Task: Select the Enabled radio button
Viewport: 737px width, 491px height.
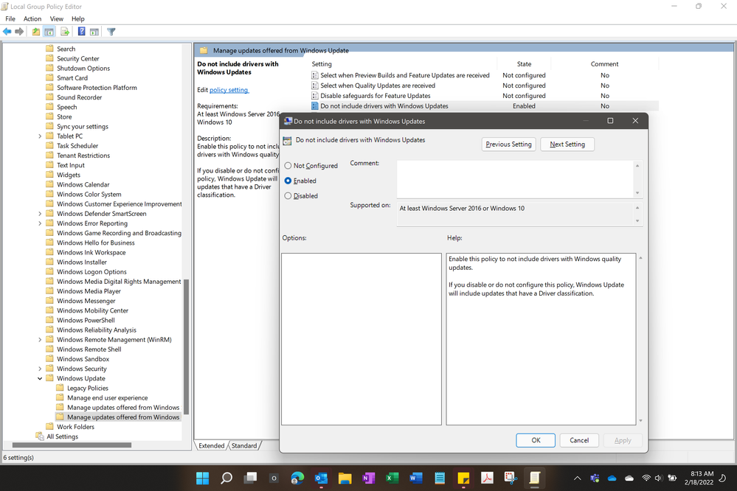Action: 288,181
